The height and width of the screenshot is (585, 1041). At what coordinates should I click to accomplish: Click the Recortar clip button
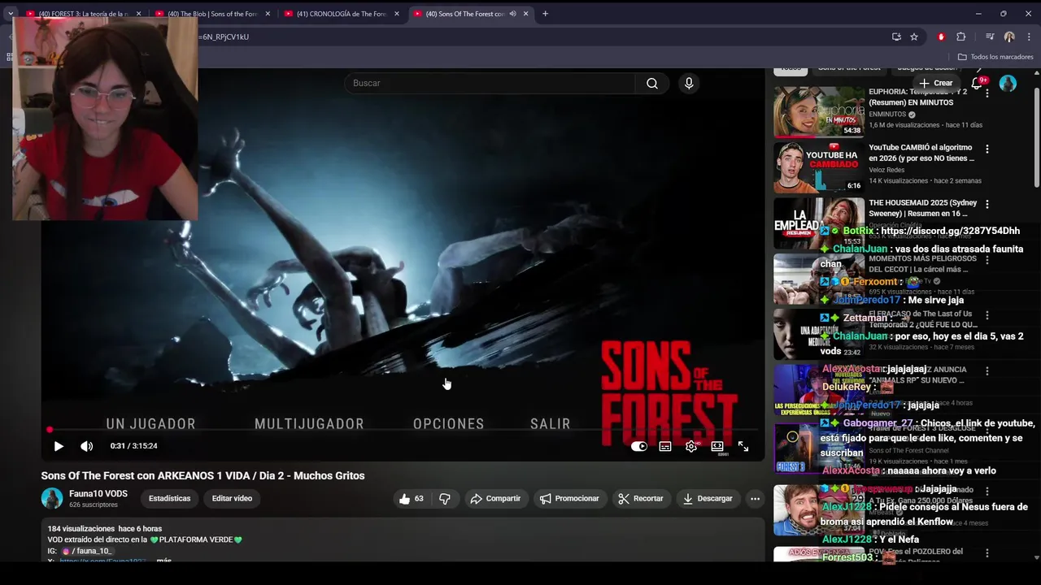tap(641, 499)
